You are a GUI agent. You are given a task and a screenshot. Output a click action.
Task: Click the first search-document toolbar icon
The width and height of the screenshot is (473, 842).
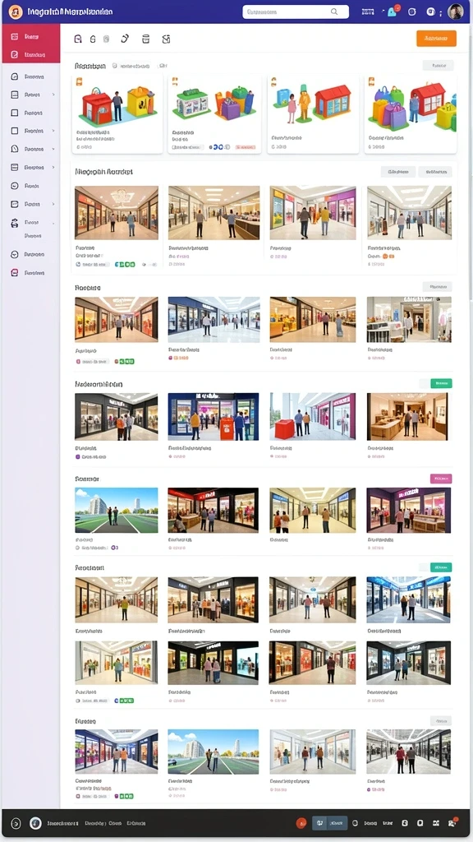[x=78, y=39]
